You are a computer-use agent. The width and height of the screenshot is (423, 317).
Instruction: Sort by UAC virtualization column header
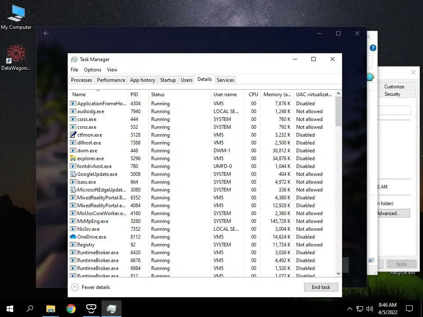[x=314, y=95]
